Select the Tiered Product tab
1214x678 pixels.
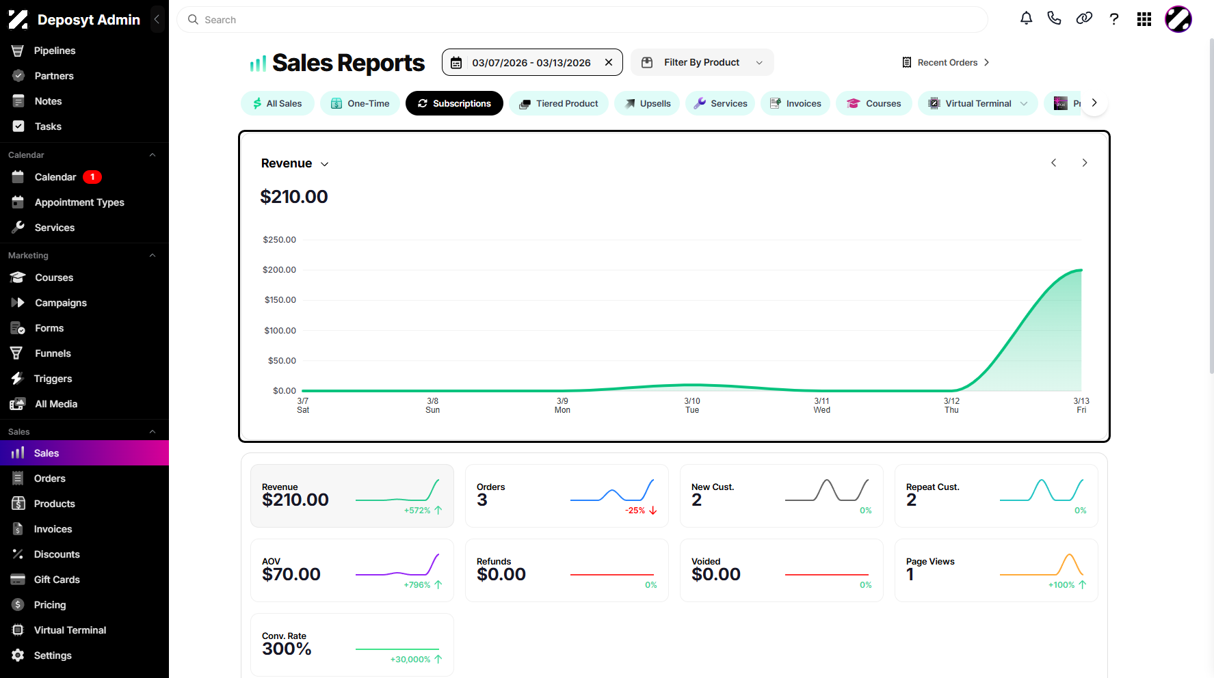click(559, 103)
